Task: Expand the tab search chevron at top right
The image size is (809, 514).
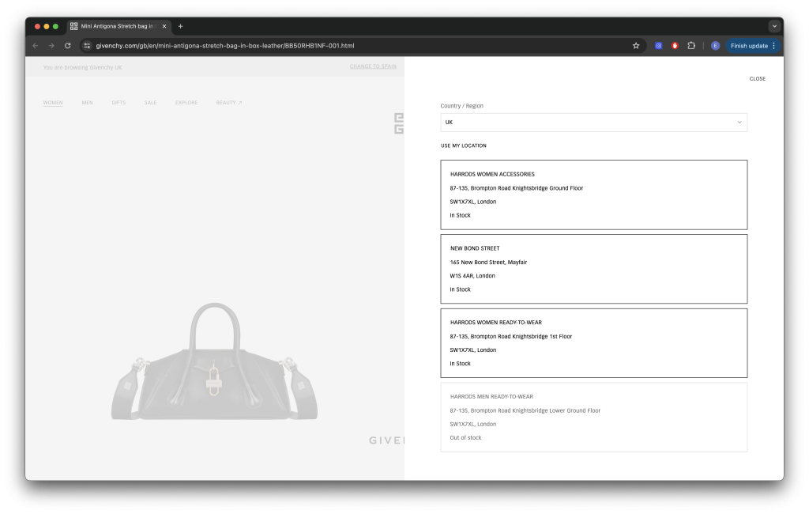Action: pyautogui.click(x=774, y=26)
